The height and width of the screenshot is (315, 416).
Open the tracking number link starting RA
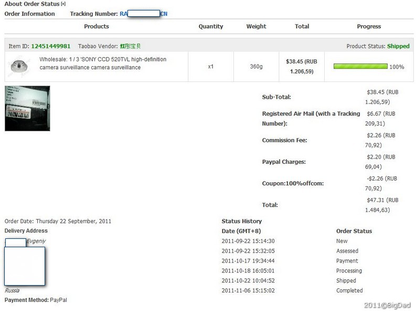coord(144,14)
